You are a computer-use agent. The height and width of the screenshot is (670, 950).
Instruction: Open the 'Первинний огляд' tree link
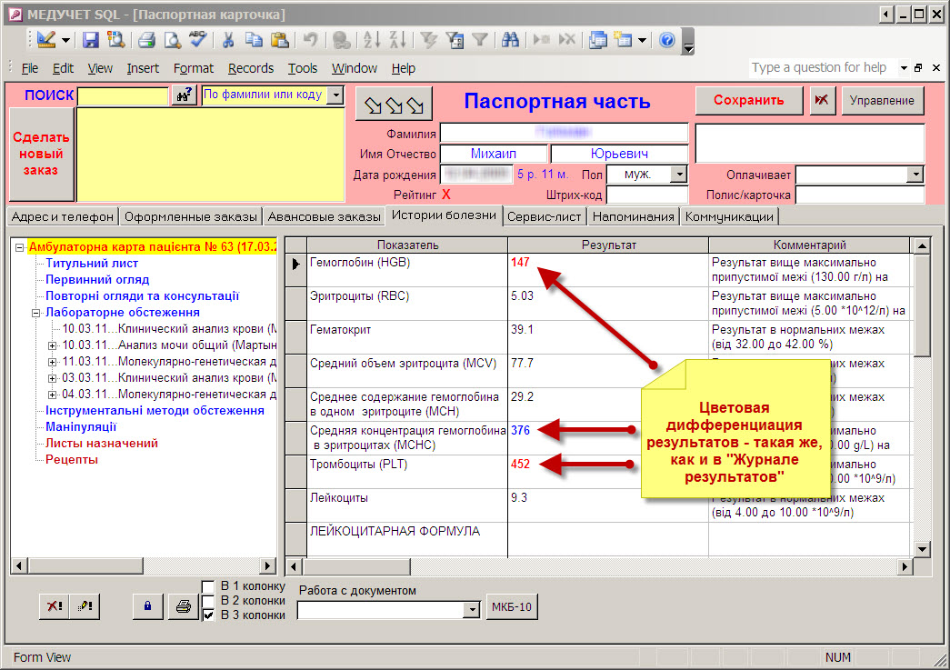(97, 280)
